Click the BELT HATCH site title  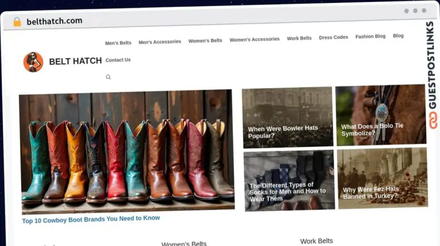point(75,61)
